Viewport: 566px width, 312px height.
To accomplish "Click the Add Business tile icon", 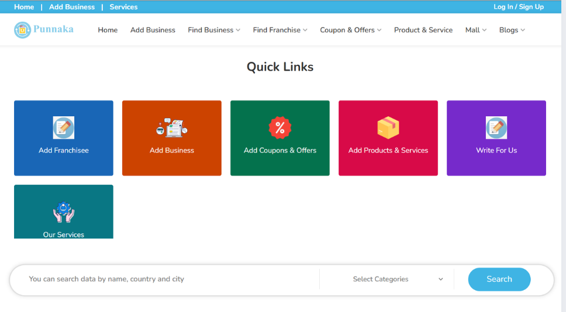I will coord(171,127).
